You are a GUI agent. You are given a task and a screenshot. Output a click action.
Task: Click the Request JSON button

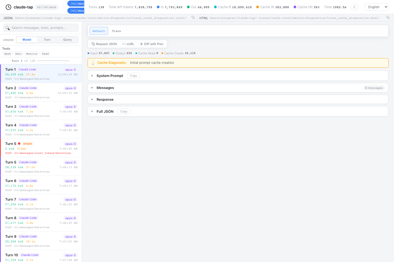click(104, 44)
